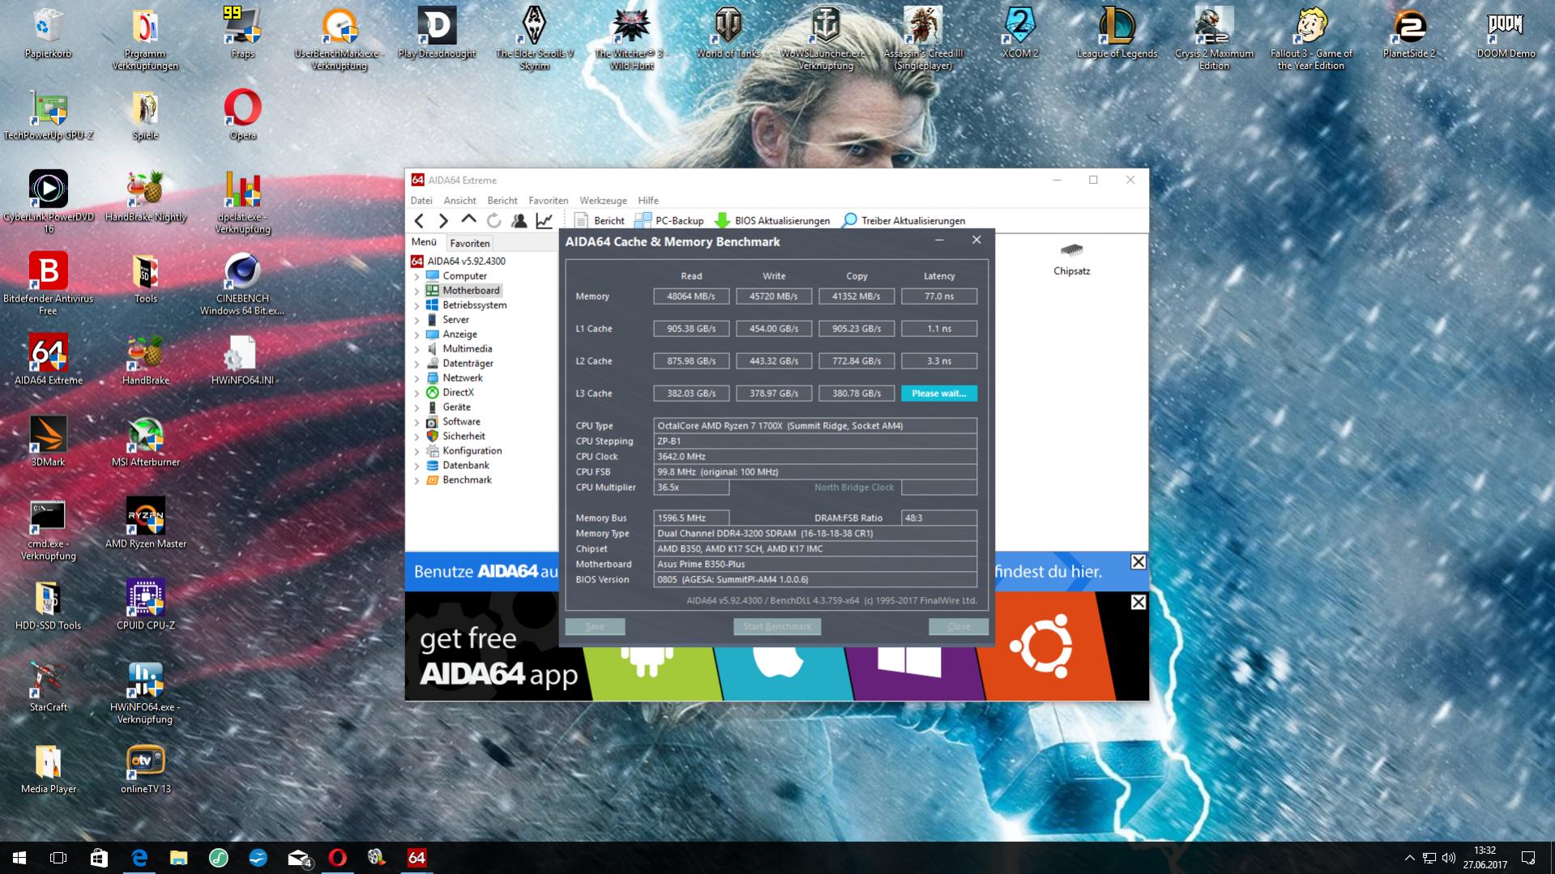This screenshot has width=1555, height=874.
Task: Select Software in the tree
Action: [x=461, y=421]
